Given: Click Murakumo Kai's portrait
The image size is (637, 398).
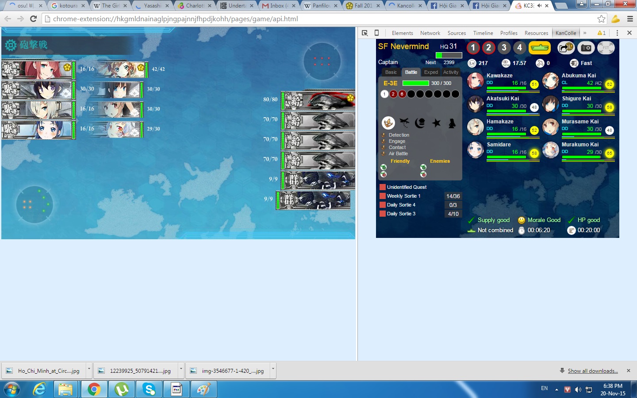Looking at the screenshot, I should click(x=551, y=150).
